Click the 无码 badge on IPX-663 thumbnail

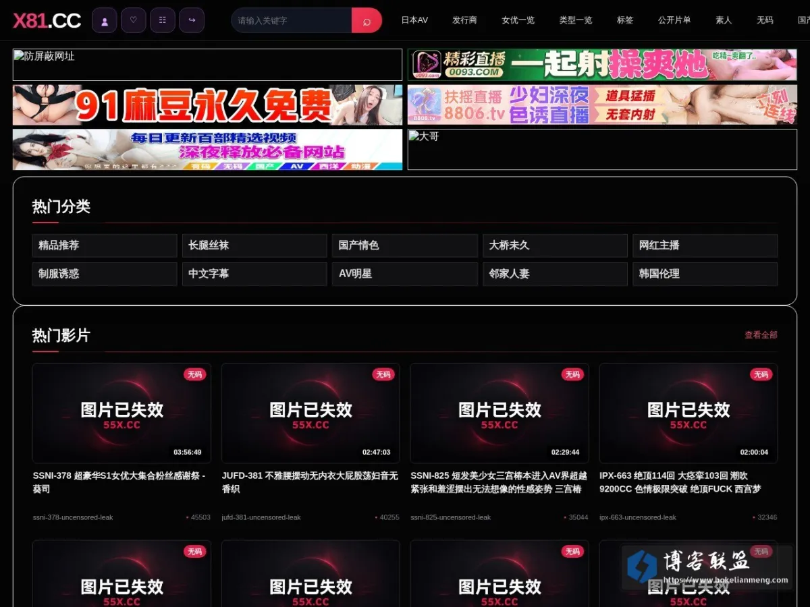point(761,374)
